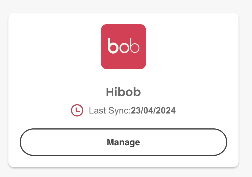252x177 pixels.
Task: Select the 23/04/2024 sync date
Action: pyautogui.click(x=153, y=110)
